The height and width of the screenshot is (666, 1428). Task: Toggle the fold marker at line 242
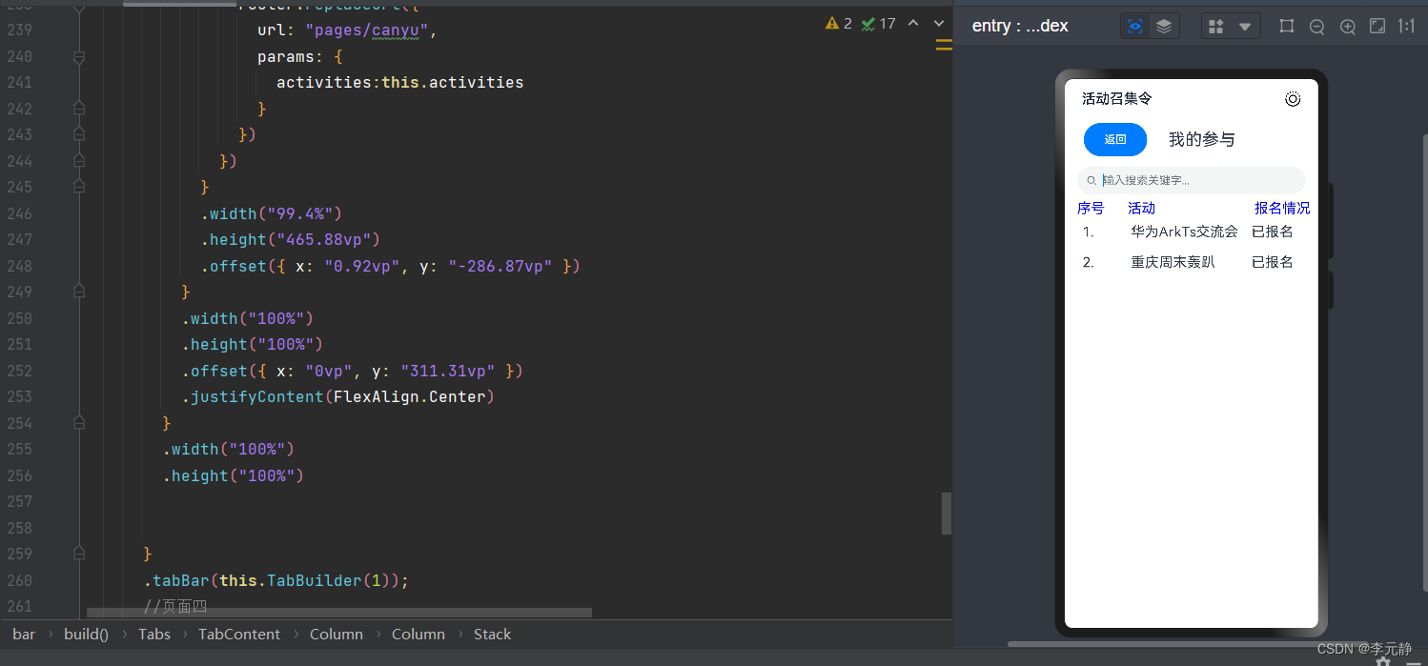point(79,110)
